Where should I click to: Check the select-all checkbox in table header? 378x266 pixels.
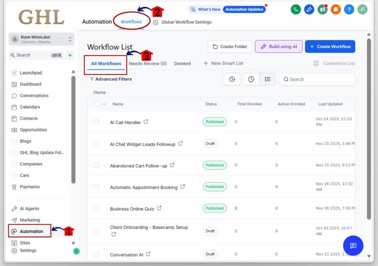coord(97,104)
